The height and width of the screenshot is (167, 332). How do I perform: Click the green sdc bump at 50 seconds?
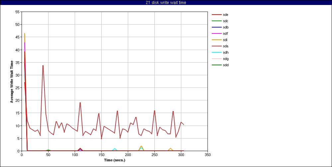tap(48, 150)
